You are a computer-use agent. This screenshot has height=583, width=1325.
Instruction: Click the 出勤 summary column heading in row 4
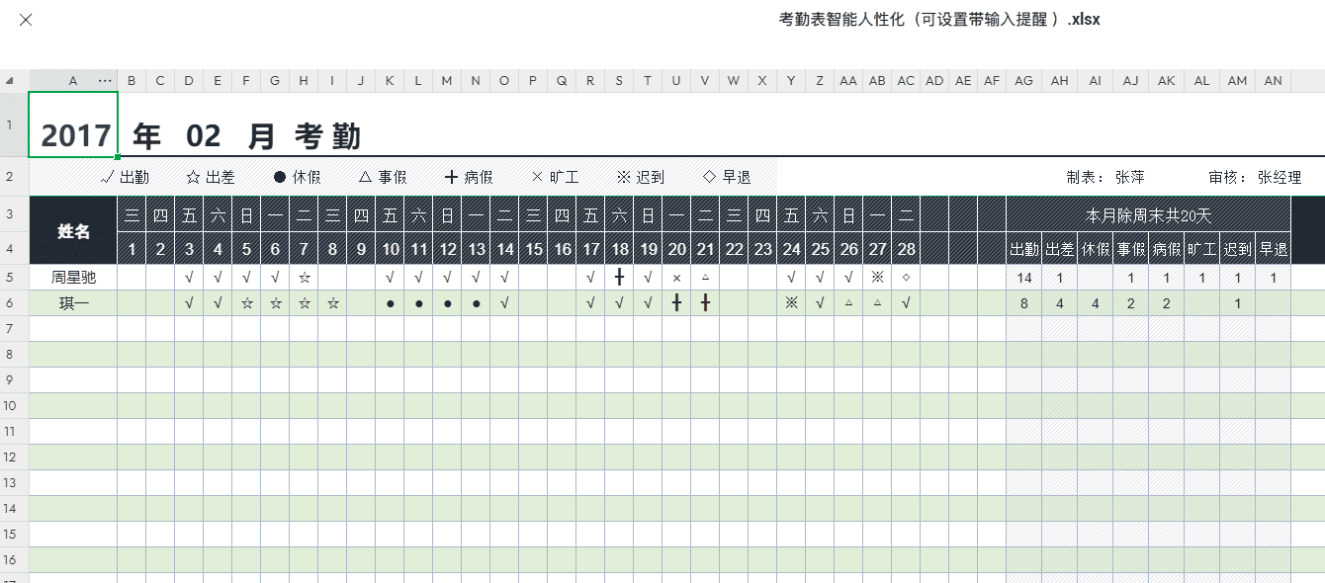tap(1024, 249)
